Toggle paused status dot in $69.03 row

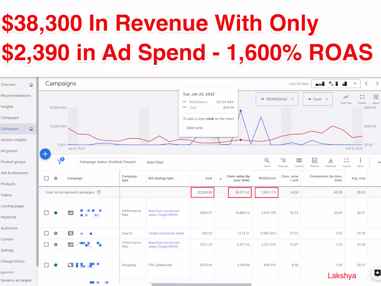pos(56,233)
